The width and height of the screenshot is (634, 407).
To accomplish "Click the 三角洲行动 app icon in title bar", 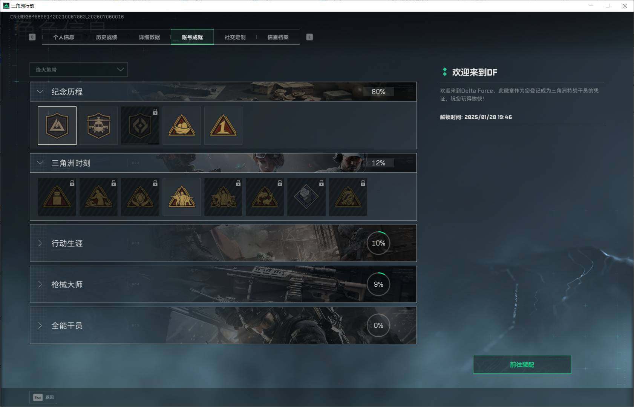I will coord(6,6).
